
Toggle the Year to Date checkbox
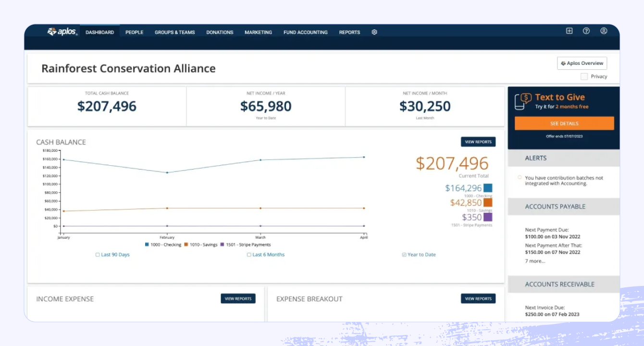pyautogui.click(x=404, y=255)
